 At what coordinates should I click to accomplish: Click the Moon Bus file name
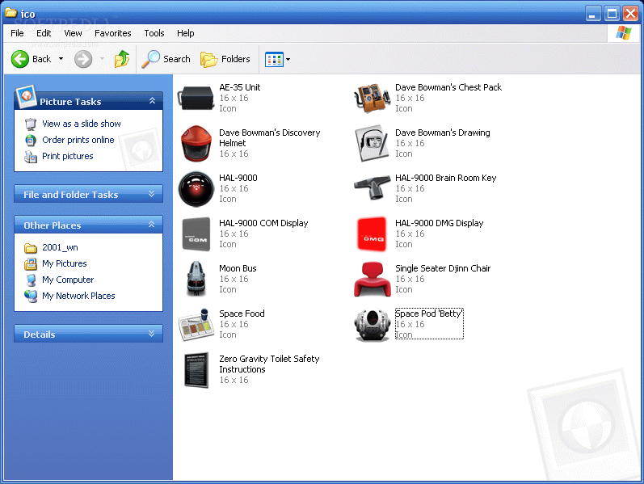(238, 268)
